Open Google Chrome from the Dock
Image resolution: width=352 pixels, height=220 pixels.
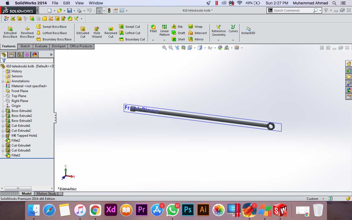click(95, 210)
